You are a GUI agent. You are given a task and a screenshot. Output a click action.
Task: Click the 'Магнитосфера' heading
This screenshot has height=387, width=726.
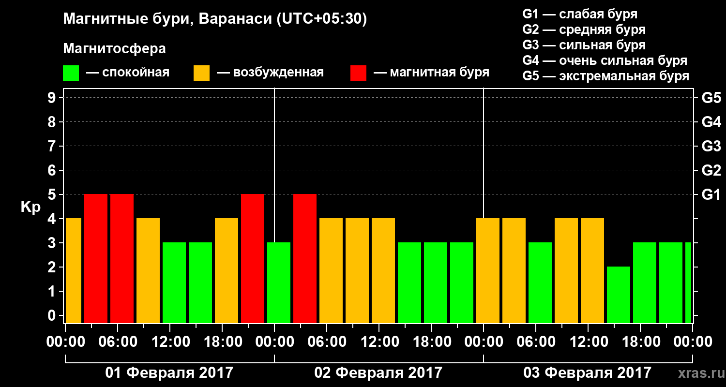pos(114,49)
